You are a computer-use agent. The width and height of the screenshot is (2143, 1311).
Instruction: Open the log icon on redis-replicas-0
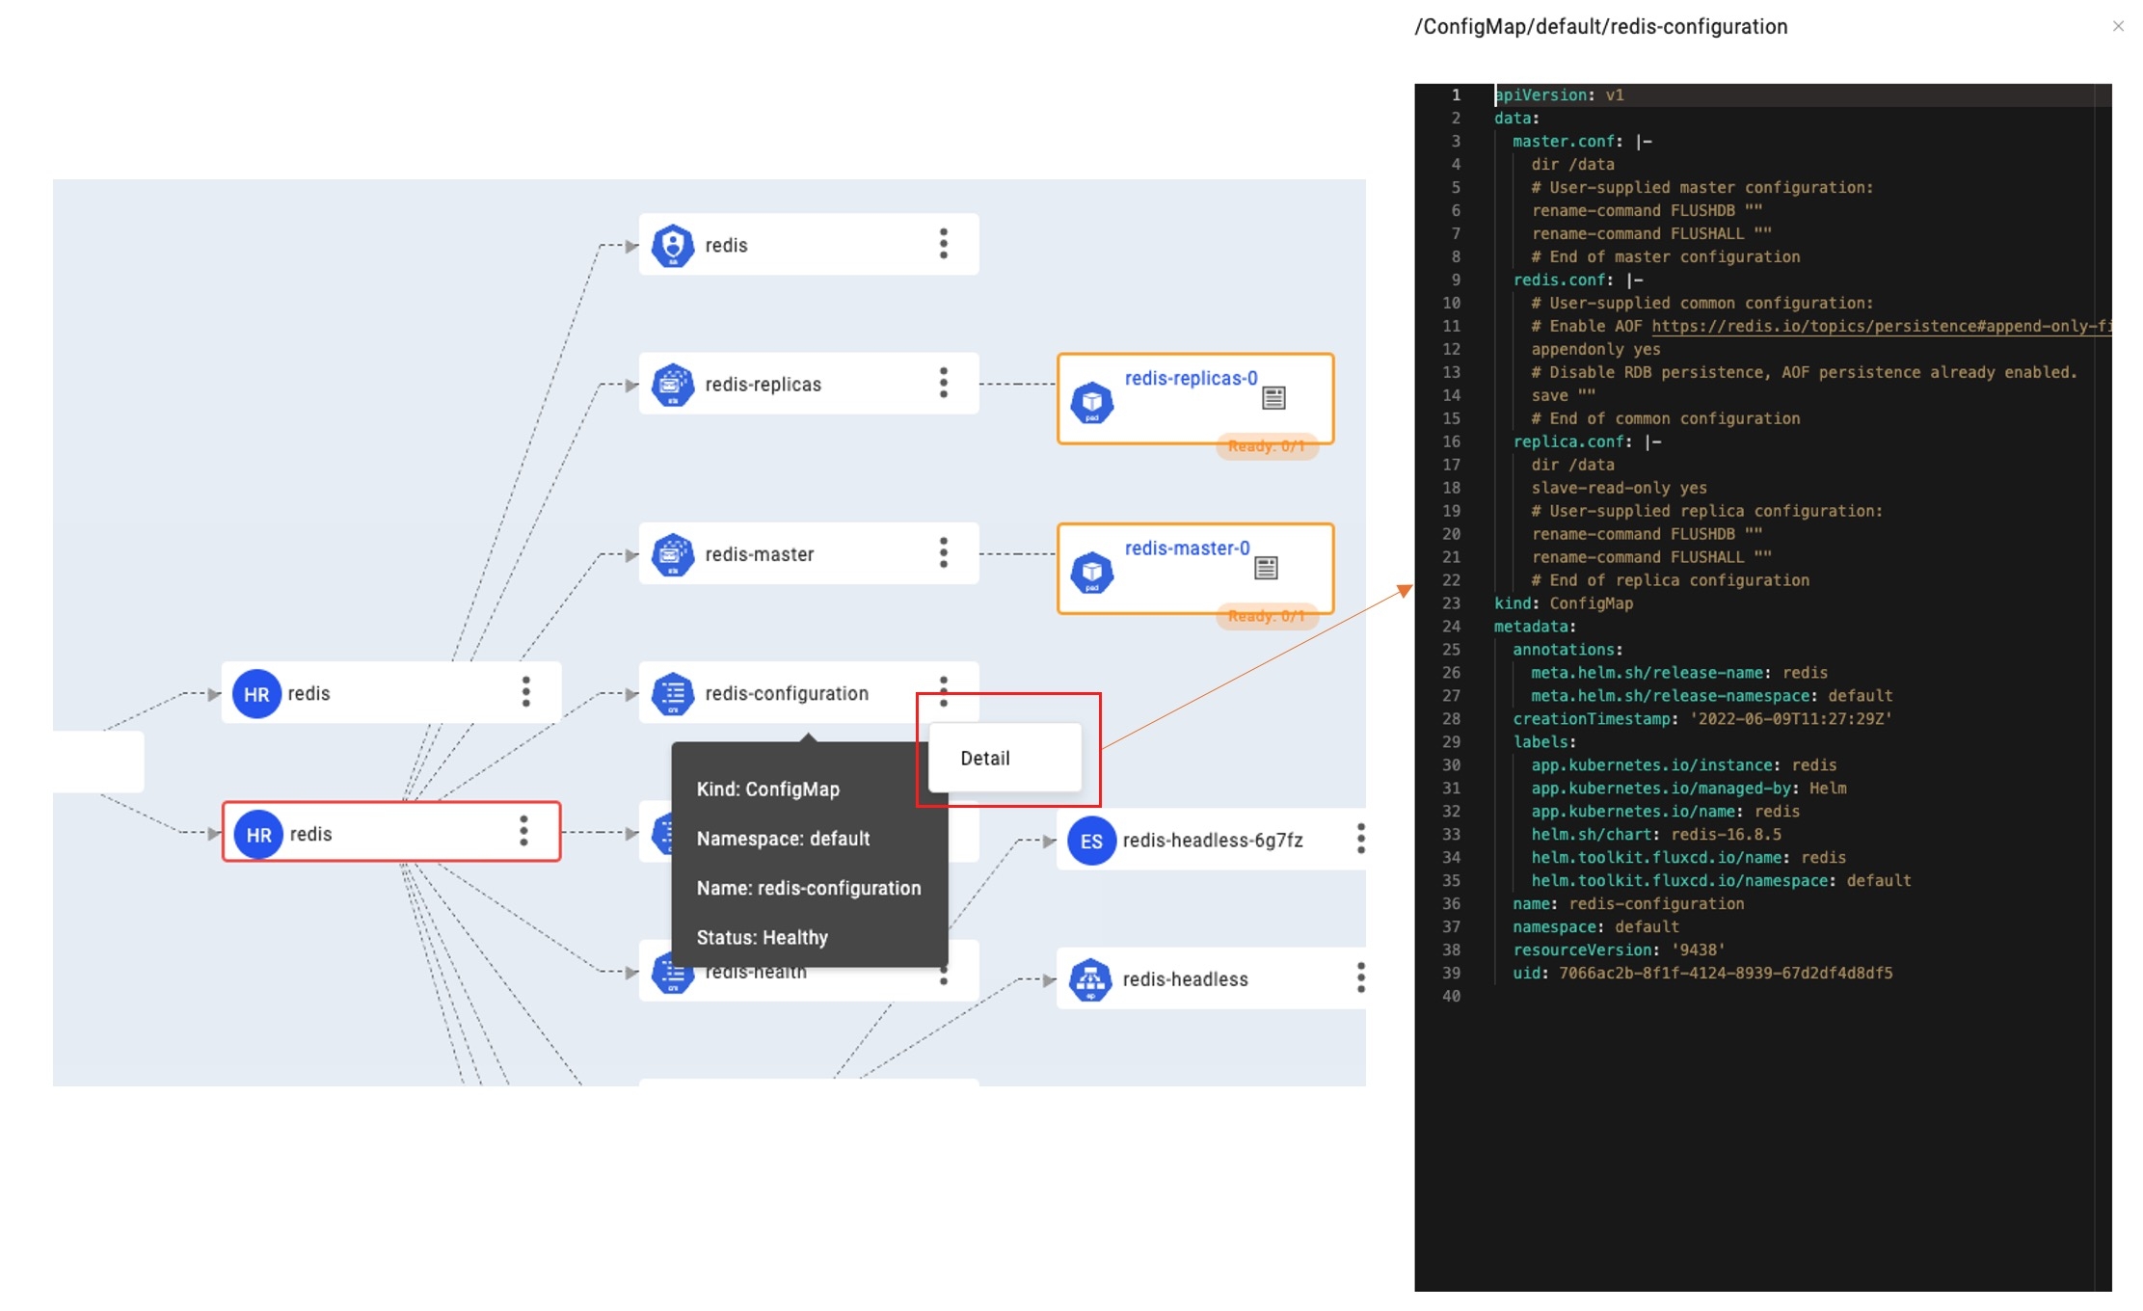[1273, 397]
